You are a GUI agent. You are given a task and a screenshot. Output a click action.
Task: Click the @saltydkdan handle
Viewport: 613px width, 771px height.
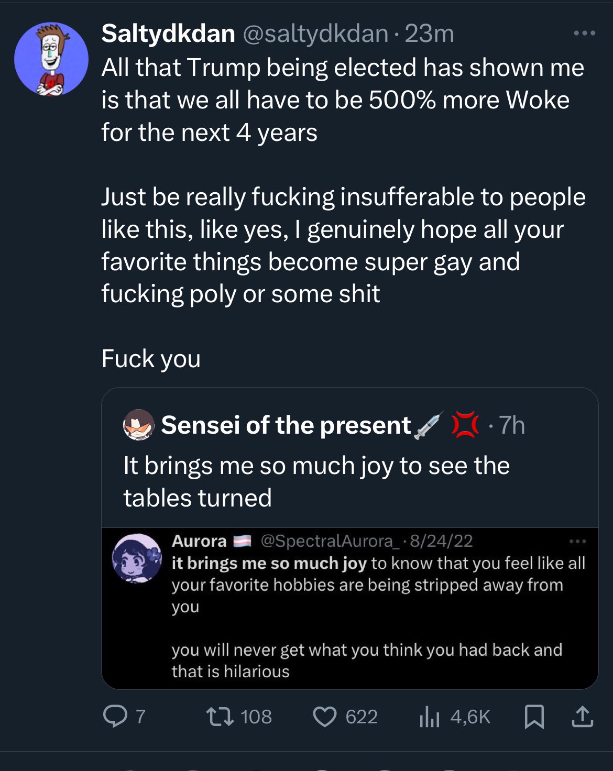click(315, 34)
